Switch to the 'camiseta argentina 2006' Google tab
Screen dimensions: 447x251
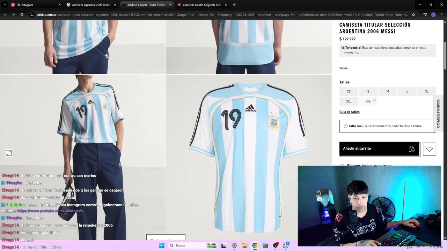click(91, 5)
